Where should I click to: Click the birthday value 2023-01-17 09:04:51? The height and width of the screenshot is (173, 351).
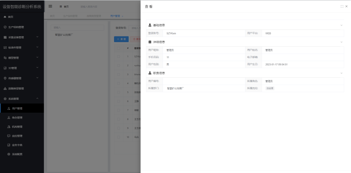[277, 64]
